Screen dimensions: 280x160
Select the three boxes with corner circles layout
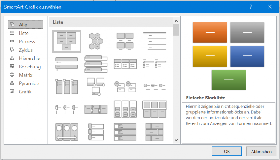click(96, 86)
